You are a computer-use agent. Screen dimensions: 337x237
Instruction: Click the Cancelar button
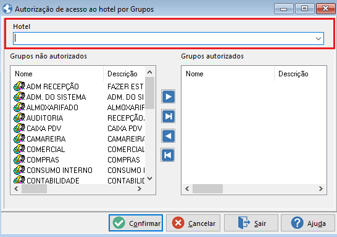click(193, 223)
